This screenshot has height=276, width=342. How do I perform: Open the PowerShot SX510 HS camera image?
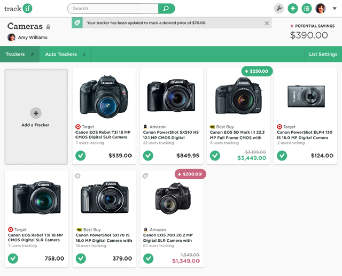[x=172, y=95]
